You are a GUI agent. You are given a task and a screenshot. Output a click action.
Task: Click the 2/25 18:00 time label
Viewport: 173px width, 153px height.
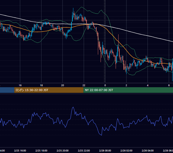[41, 150]
